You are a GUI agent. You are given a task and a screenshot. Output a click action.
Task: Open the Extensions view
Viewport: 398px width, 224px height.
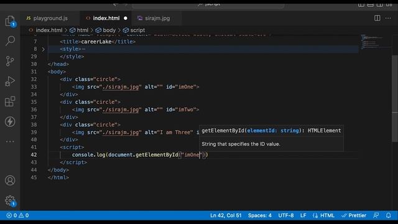(x=10, y=101)
